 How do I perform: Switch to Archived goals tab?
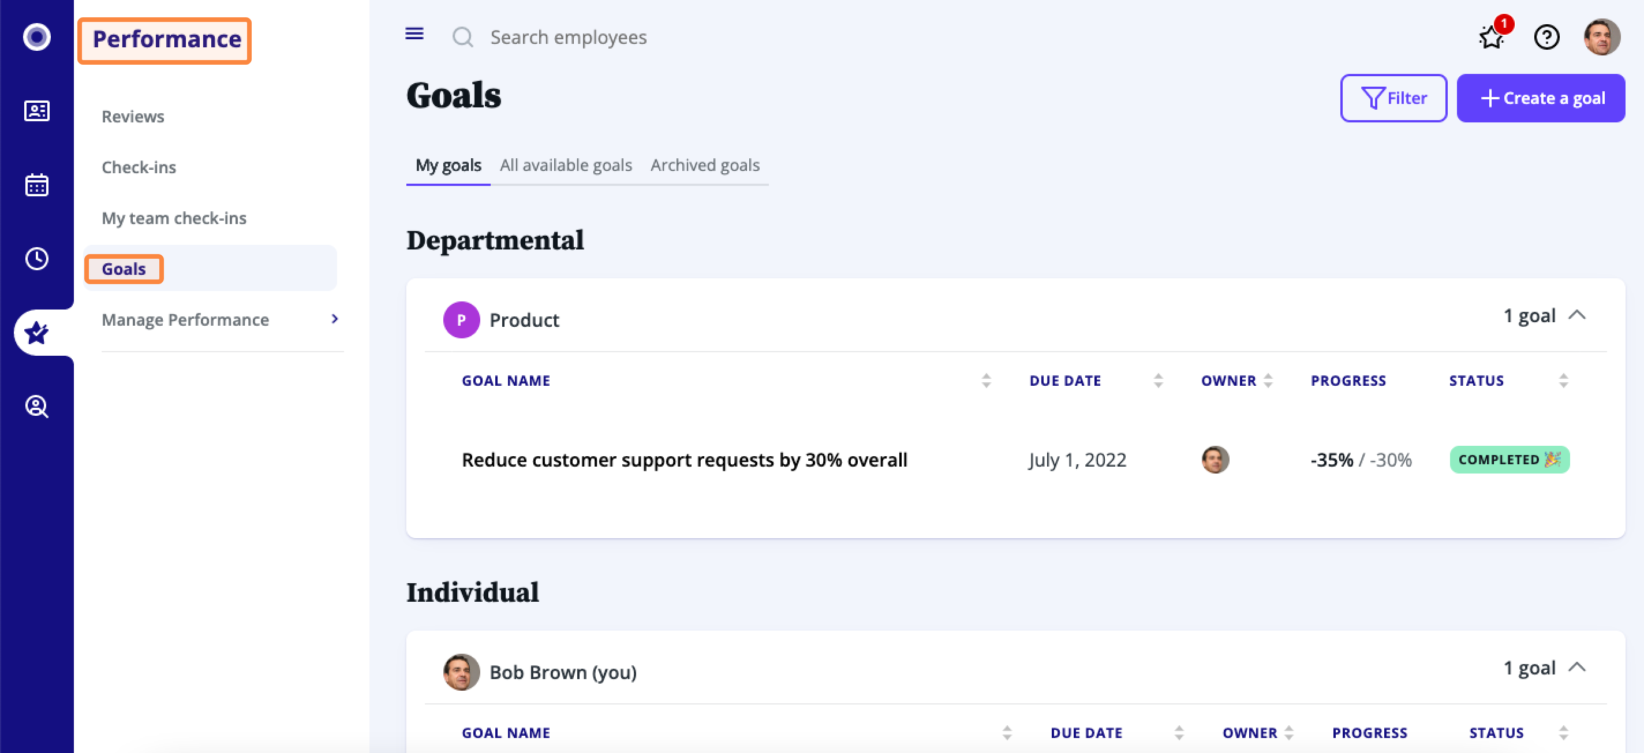click(705, 165)
